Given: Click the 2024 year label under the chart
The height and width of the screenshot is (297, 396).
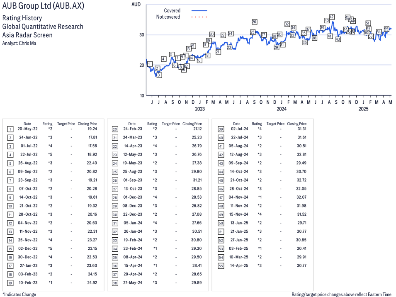Looking at the screenshot, I should click(x=282, y=109).
